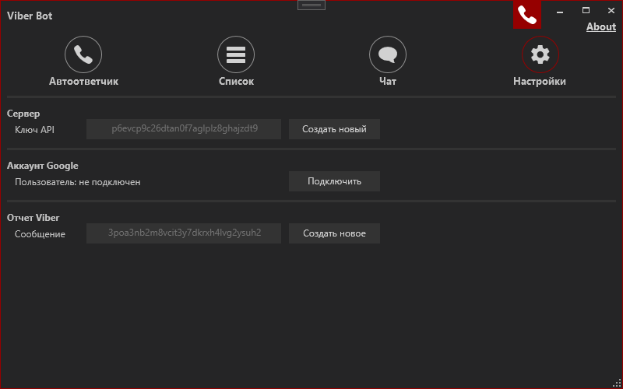
Task: Click the Viber Bot title text
Action: pos(30,16)
